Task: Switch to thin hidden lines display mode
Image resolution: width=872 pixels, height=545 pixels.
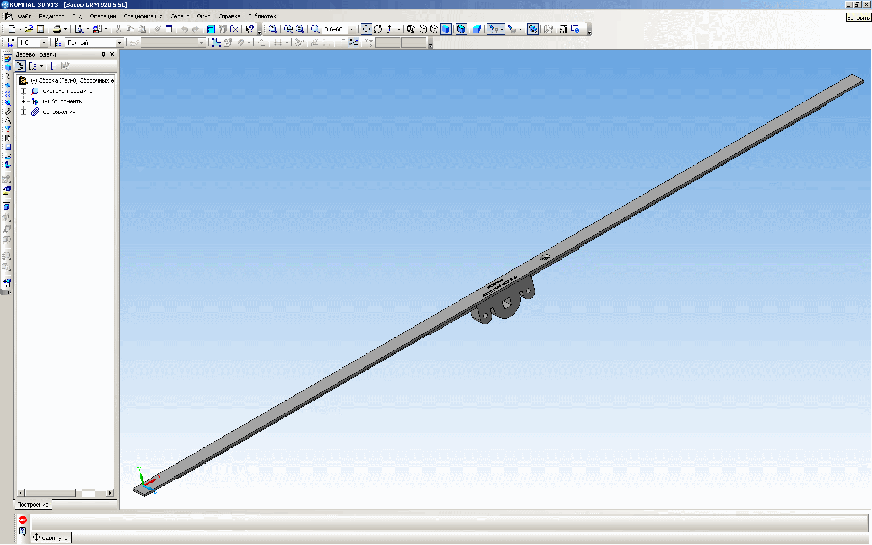Action: point(434,29)
